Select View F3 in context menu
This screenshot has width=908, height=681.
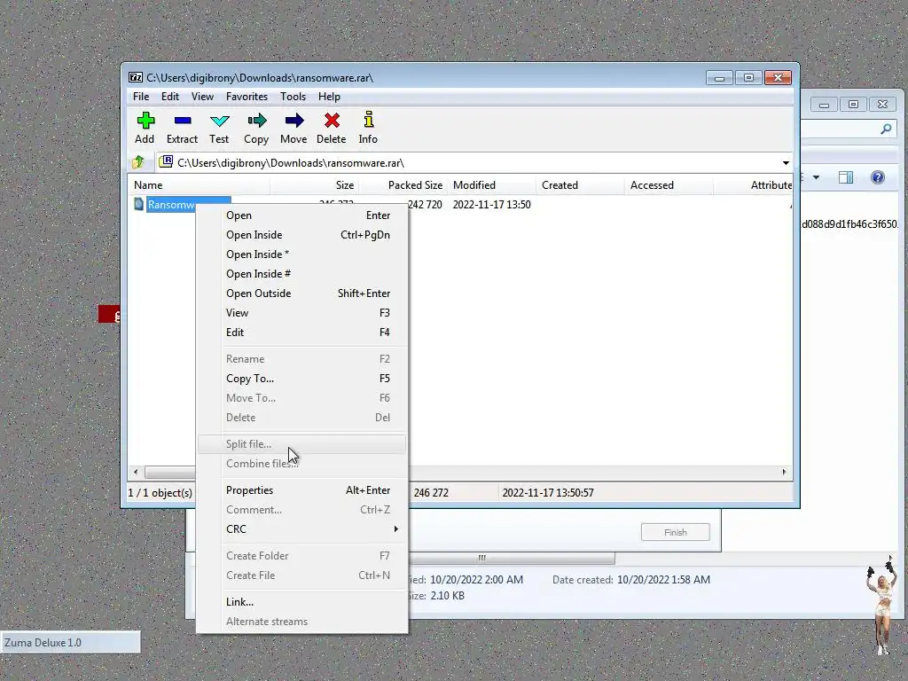coord(301,313)
